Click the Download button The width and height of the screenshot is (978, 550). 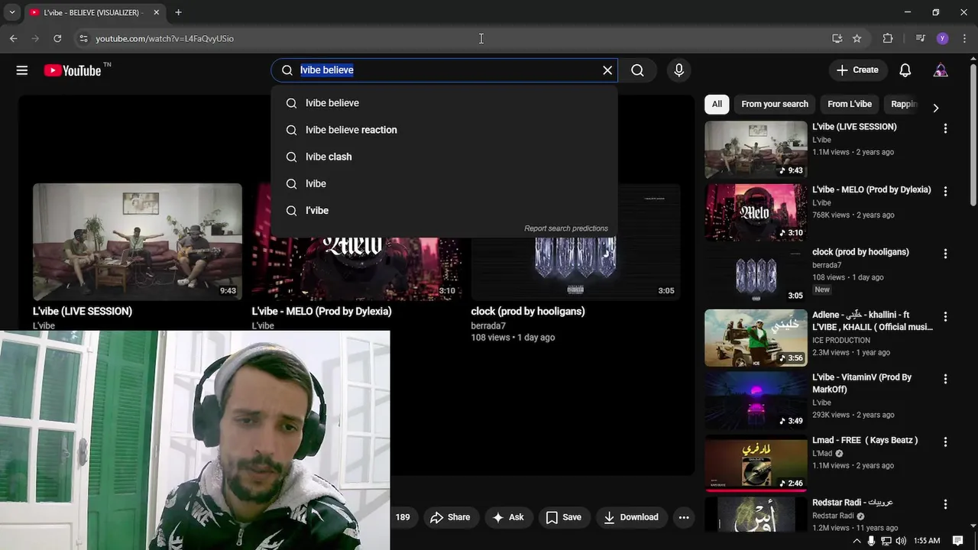[x=631, y=517]
